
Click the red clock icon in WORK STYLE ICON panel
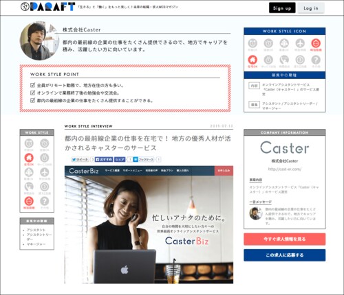[x=316, y=43]
